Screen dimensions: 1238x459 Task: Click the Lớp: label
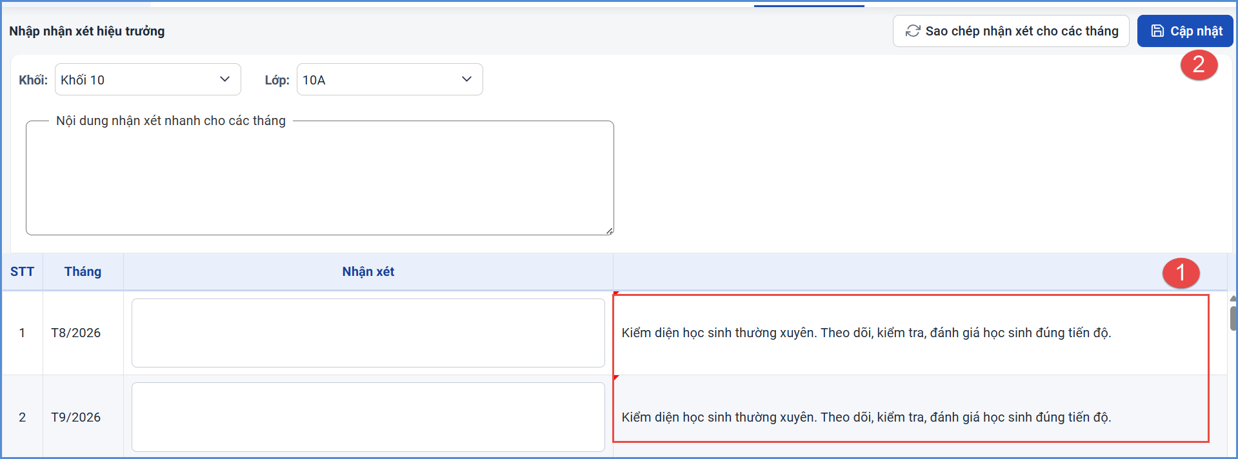tap(277, 80)
